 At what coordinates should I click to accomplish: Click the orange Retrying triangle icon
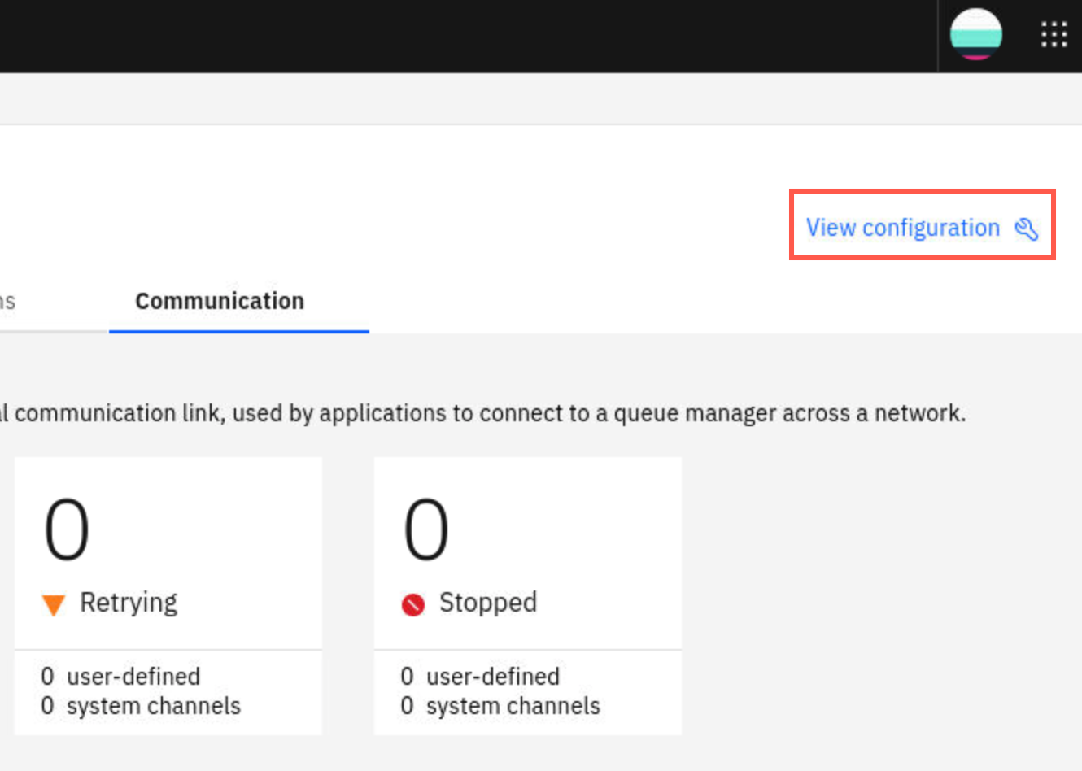click(x=54, y=605)
